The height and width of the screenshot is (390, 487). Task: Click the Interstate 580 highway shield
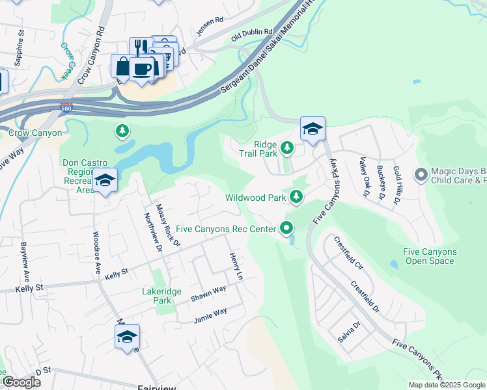66,107
